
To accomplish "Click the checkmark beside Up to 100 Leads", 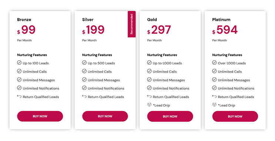I will pyautogui.click(x=19, y=63).
